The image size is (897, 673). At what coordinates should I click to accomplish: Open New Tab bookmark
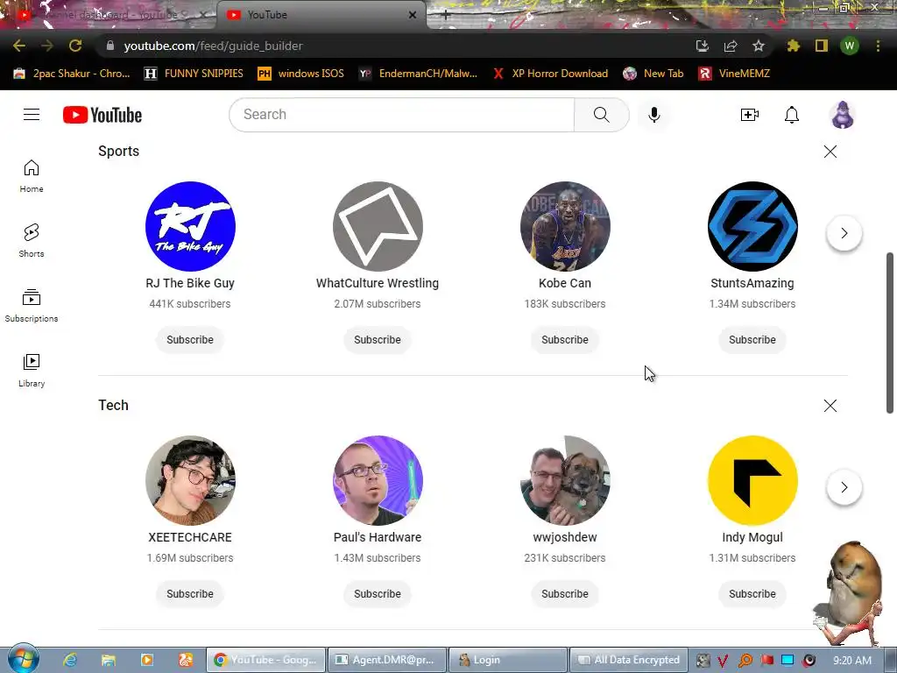653,74
